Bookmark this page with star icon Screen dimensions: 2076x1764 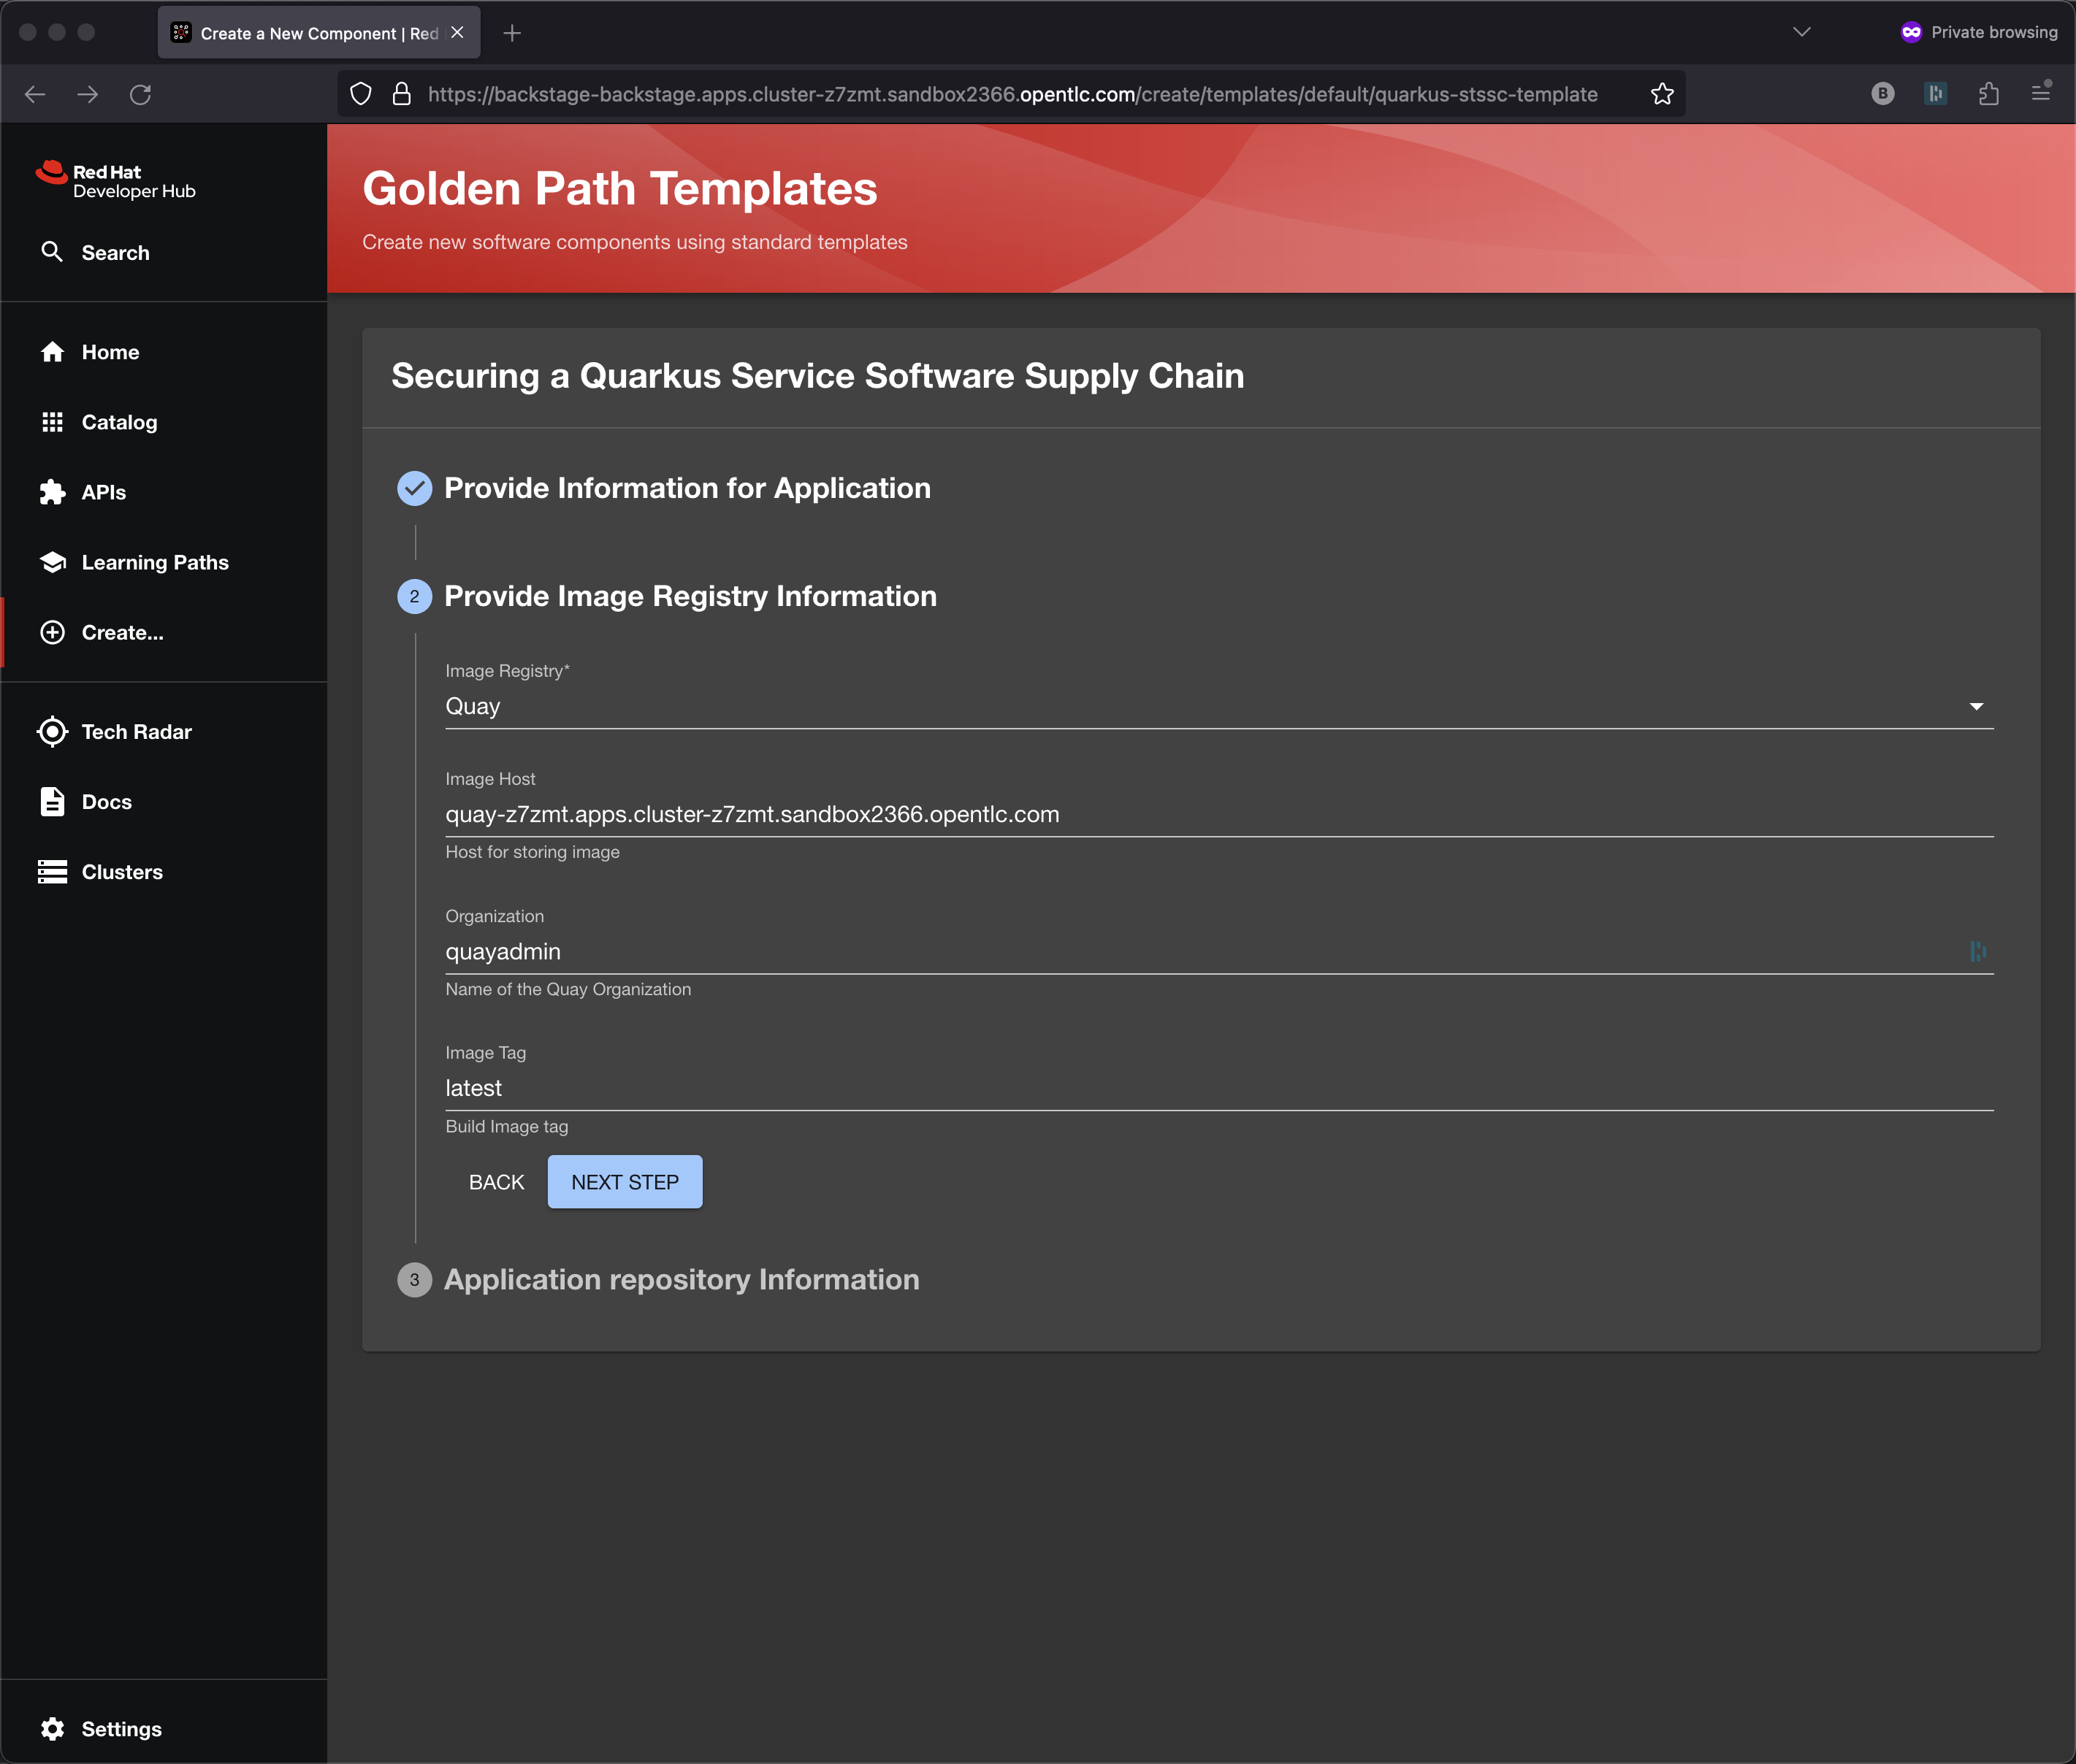click(x=1662, y=94)
